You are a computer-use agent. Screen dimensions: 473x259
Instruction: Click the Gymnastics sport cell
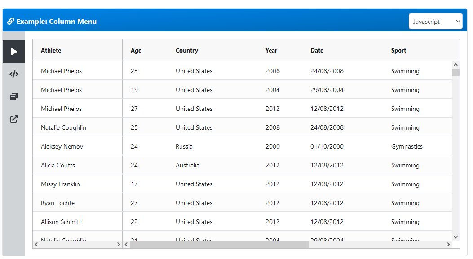(407, 146)
